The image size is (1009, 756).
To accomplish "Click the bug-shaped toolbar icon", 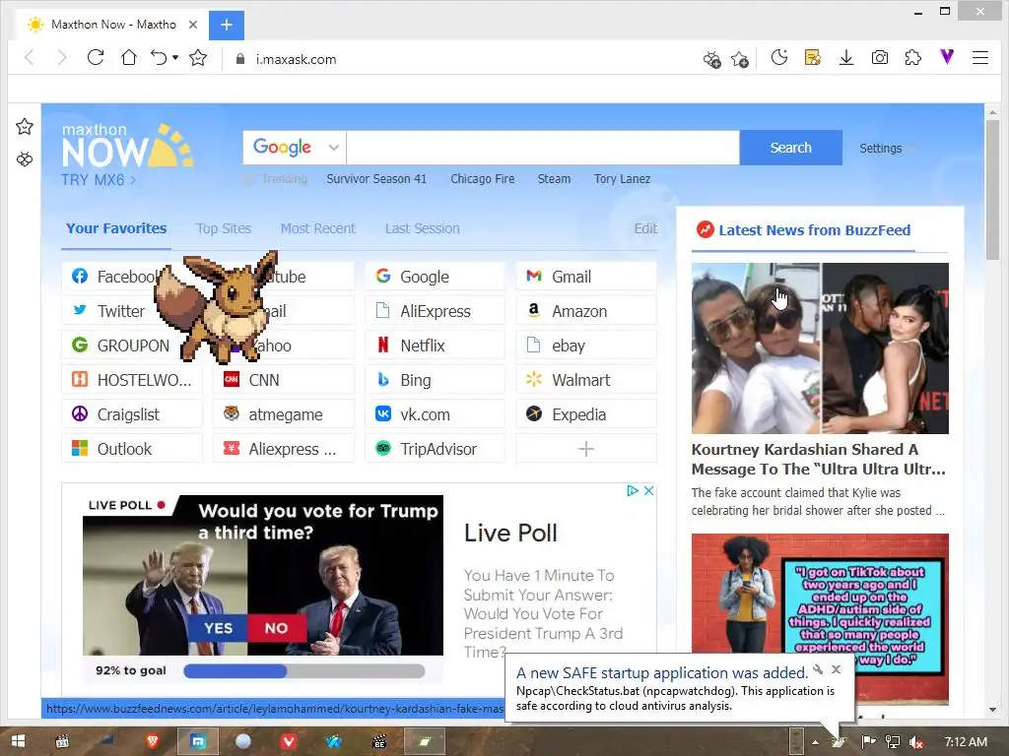I will (x=711, y=60).
